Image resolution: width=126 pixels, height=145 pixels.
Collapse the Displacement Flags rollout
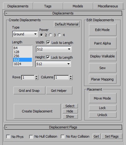(6, 127)
